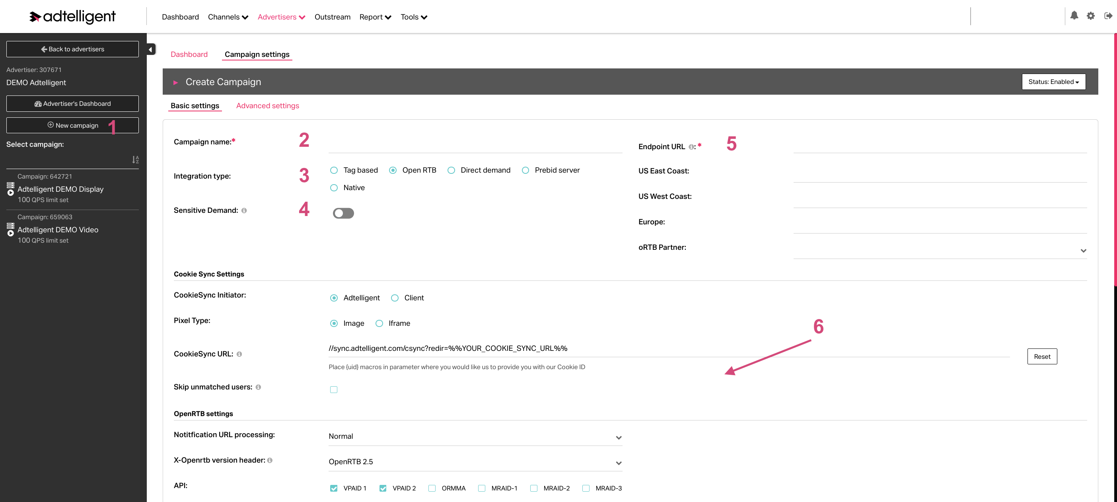Go to Dashboard in the top navigation

tap(180, 17)
